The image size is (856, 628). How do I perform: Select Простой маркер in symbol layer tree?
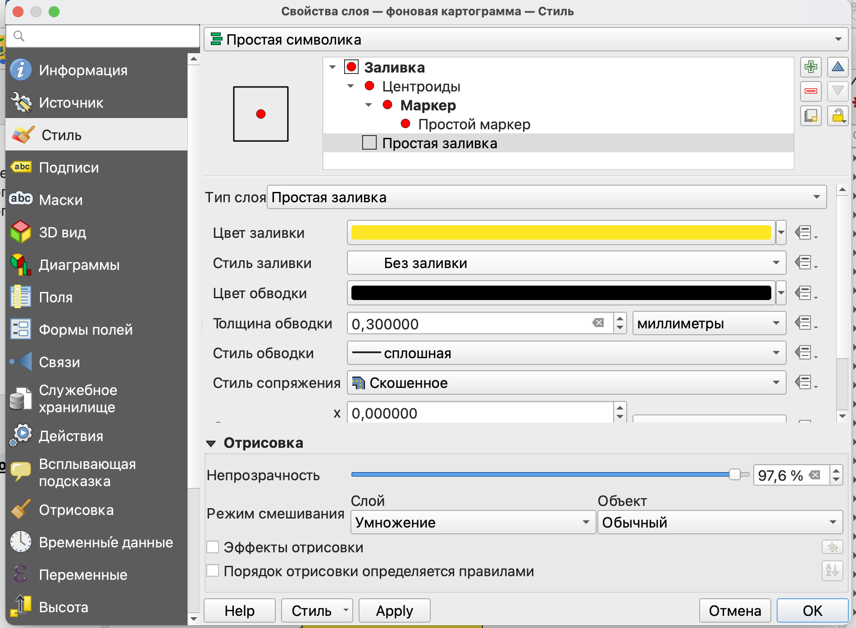pos(474,124)
